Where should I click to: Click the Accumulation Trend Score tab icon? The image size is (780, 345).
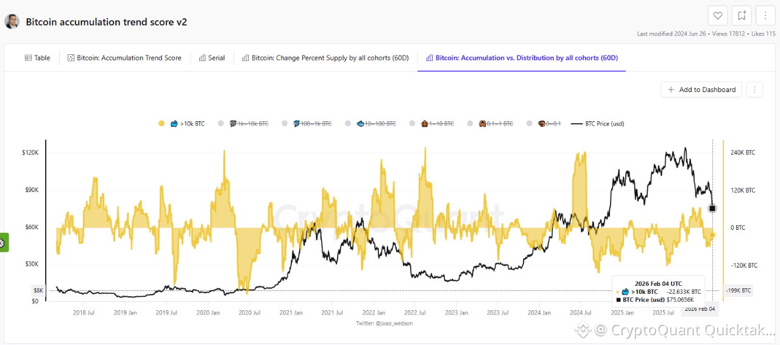pyautogui.click(x=71, y=58)
